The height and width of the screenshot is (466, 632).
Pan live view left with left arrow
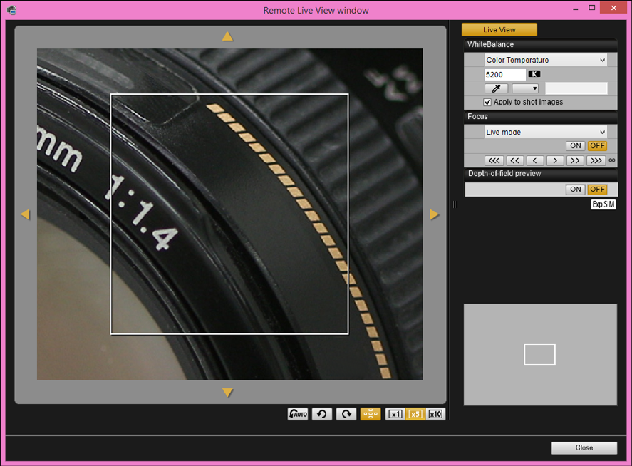[25, 214]
